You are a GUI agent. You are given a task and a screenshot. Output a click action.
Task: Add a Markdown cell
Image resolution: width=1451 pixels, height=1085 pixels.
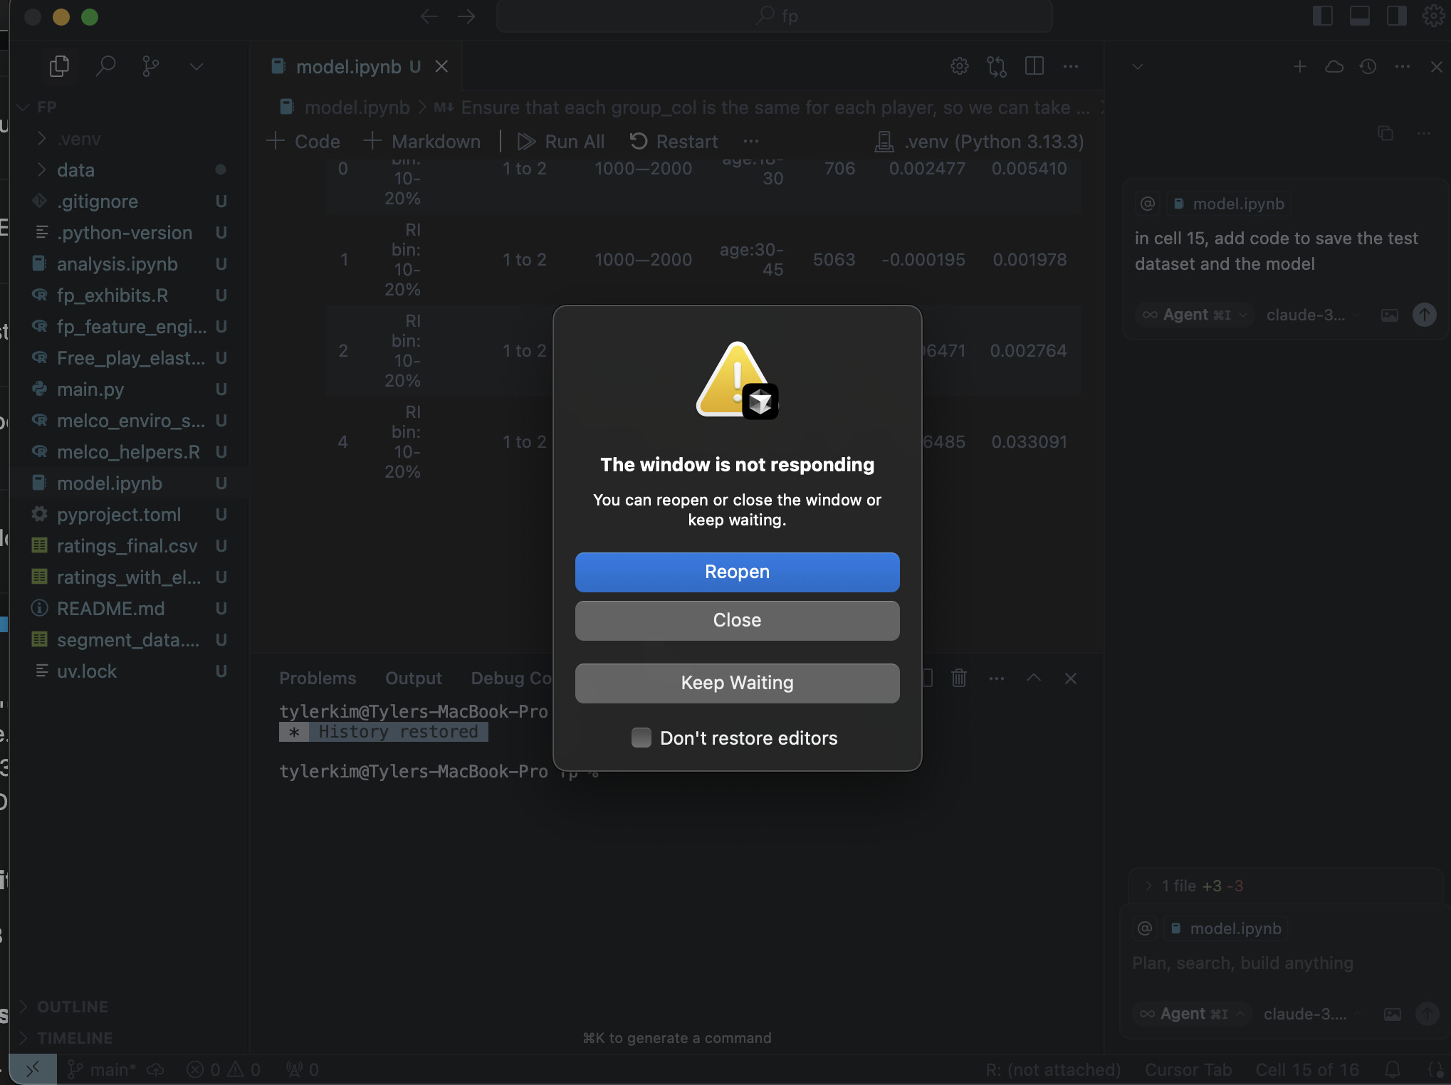pyautogui.click(x=421, y=141)
